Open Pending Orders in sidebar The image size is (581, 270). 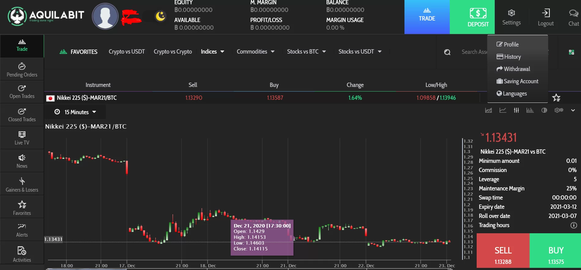point(22,70)
